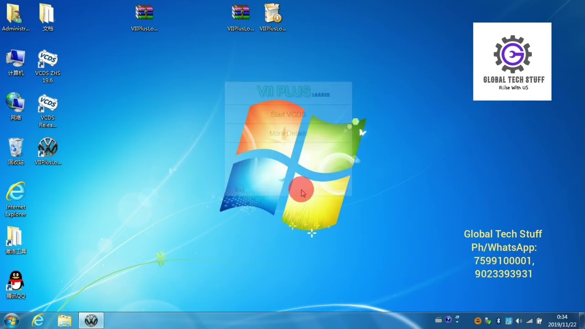Click the battery power plug tray icon

(539, 321)
